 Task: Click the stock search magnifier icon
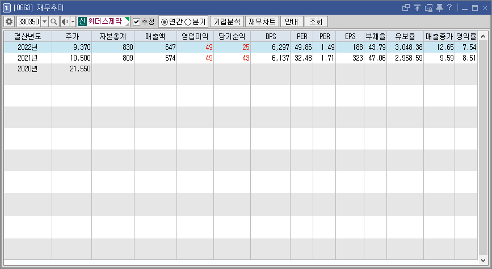coord(54,22)
